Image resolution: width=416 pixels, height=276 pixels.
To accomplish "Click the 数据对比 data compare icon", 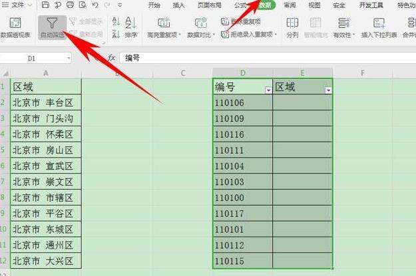I will pyautogui.click(x=200, y=23).
